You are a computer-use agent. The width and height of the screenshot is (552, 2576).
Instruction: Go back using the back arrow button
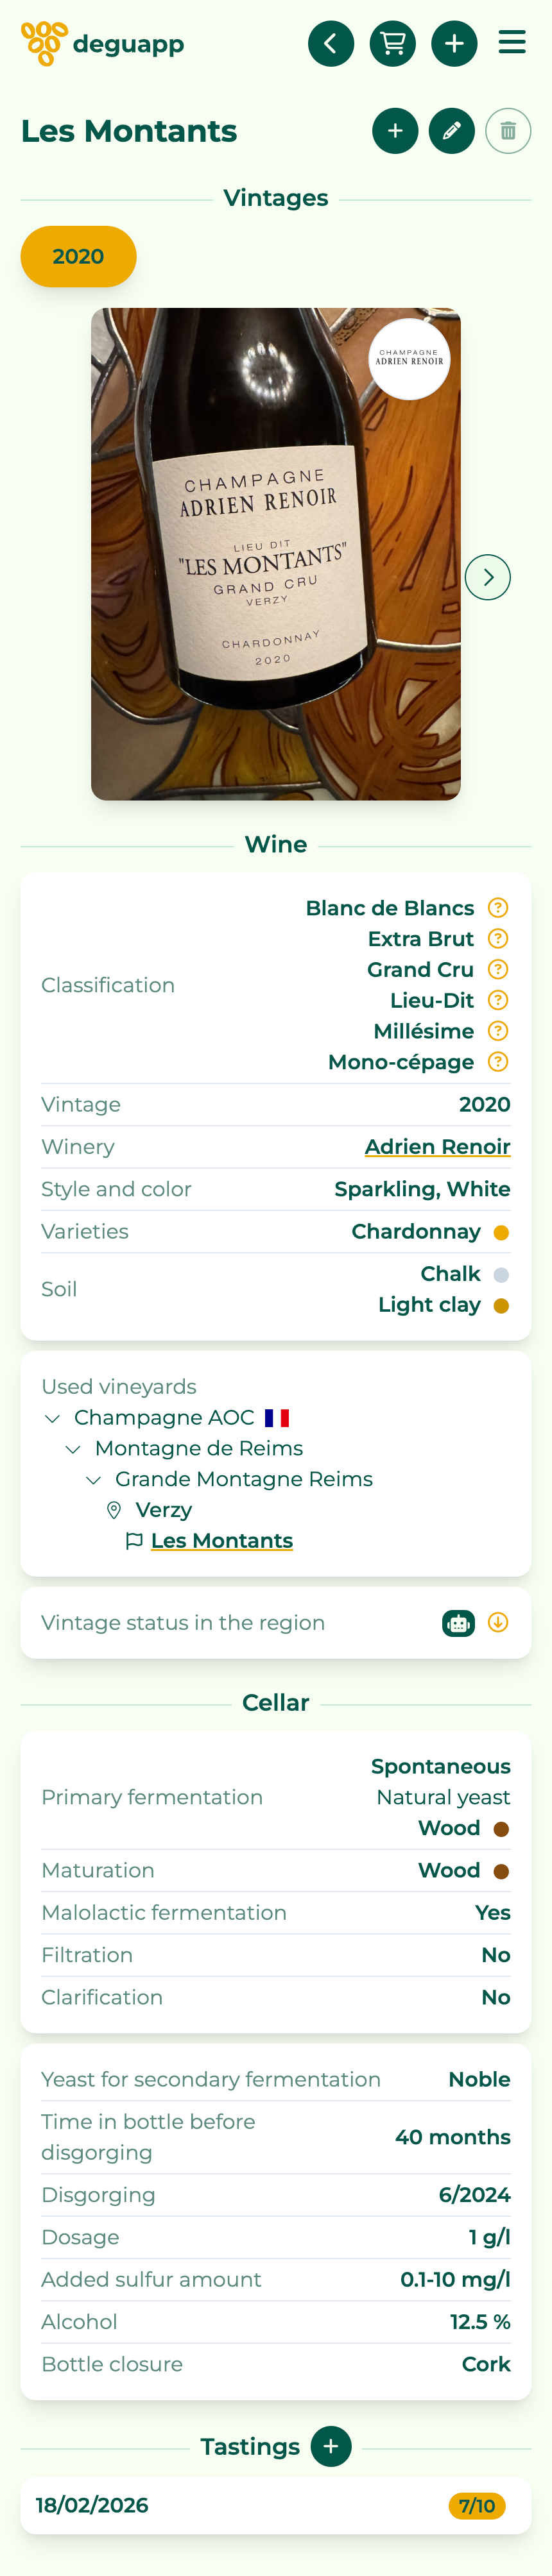coord(331,43)
